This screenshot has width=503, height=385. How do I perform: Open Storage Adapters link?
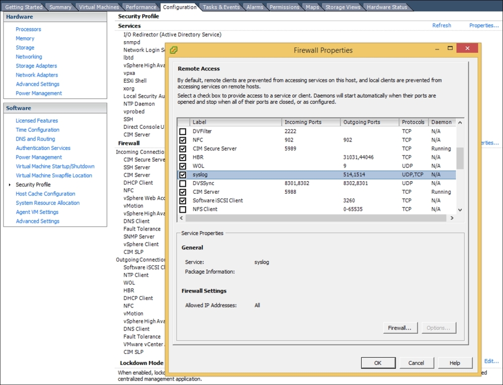pos(36,66)
